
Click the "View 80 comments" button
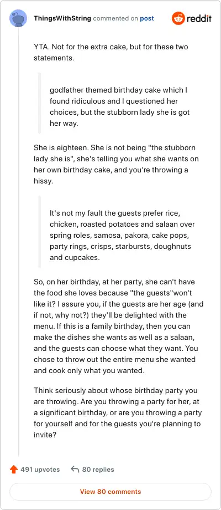(110, 492)
